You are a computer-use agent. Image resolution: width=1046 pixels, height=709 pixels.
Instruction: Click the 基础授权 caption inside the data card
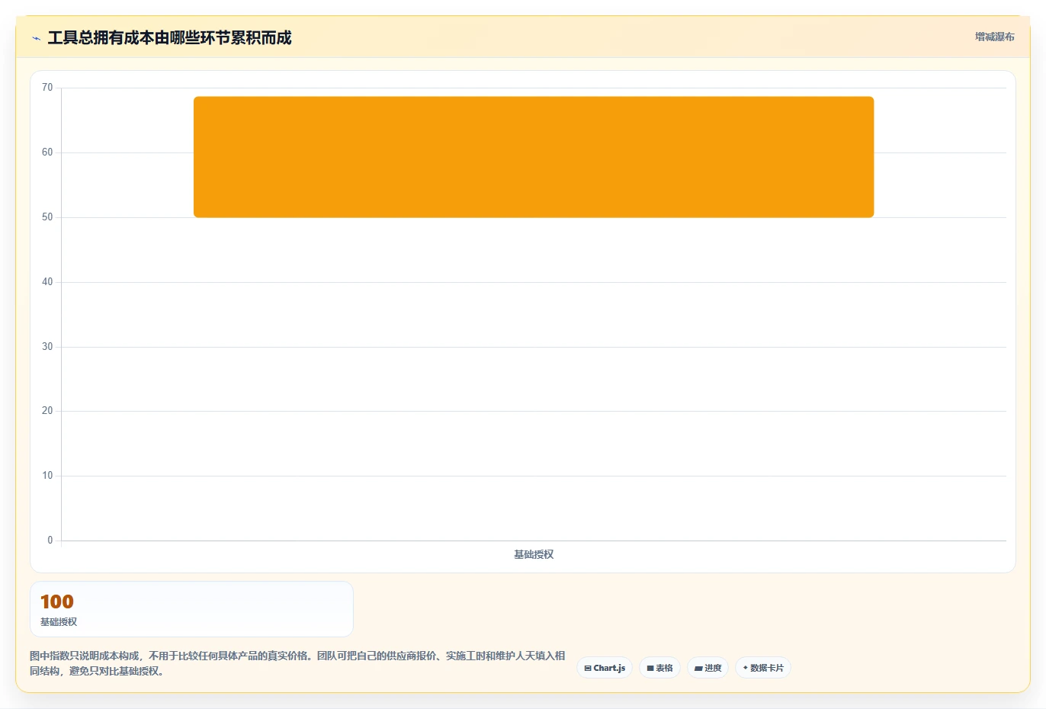click(x=59, y=622)
